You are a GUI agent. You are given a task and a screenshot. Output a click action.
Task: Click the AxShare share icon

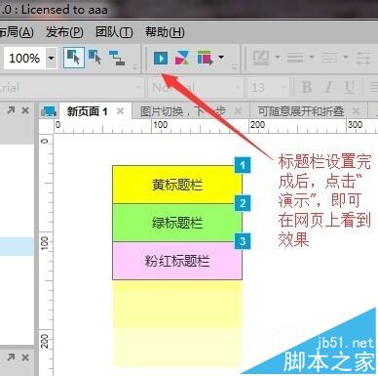[x=182, y=58]
